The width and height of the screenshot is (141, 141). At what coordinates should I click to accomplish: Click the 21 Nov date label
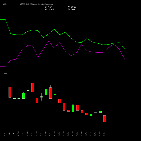coord(59,134)
